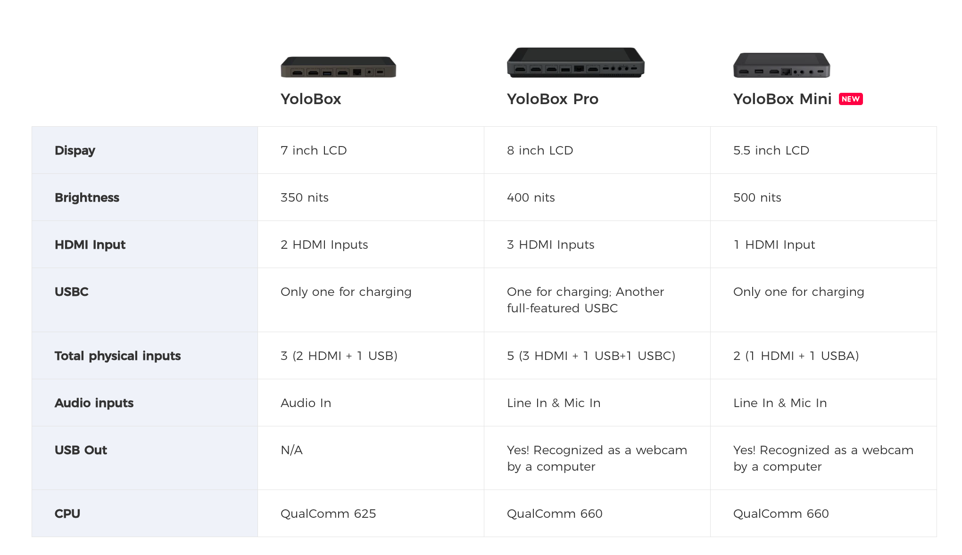
Task: Click the N/A USB Out cell
Action: click(371, 458)
